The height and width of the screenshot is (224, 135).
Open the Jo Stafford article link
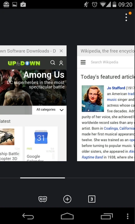[116, 88]
